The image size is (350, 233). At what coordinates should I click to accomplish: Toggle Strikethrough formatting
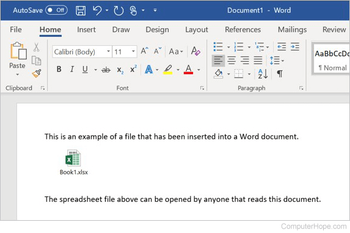click(106, 70)
